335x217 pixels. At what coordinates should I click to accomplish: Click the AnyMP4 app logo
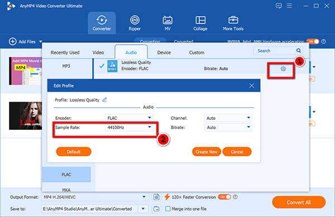[11, 6]
